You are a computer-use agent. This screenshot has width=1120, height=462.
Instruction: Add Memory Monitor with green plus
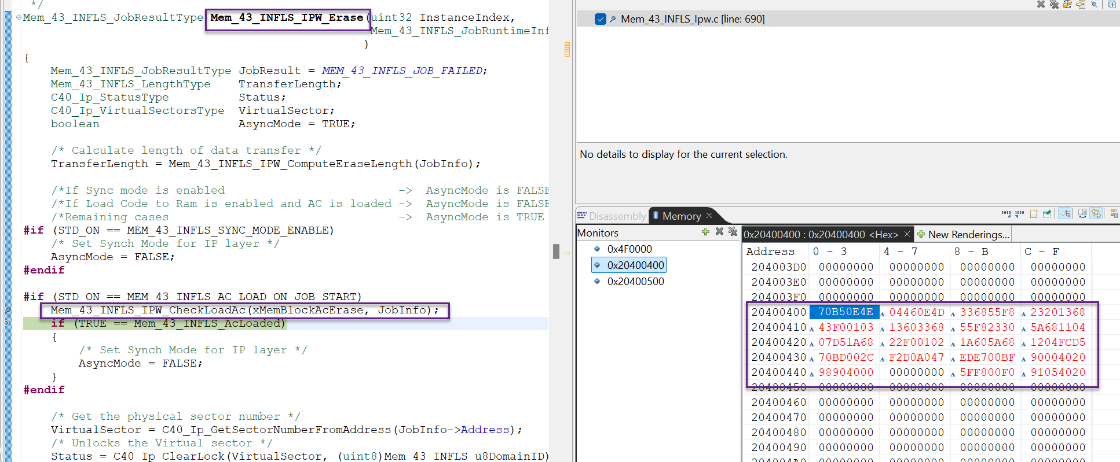(705, 232)
